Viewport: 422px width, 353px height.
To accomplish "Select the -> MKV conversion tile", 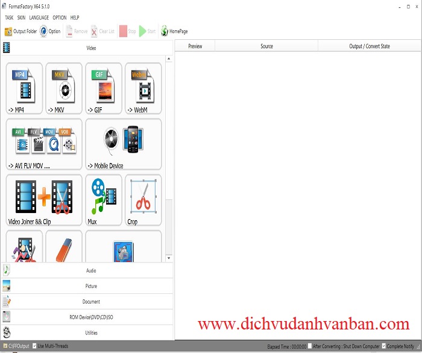I will click(64, 88).
